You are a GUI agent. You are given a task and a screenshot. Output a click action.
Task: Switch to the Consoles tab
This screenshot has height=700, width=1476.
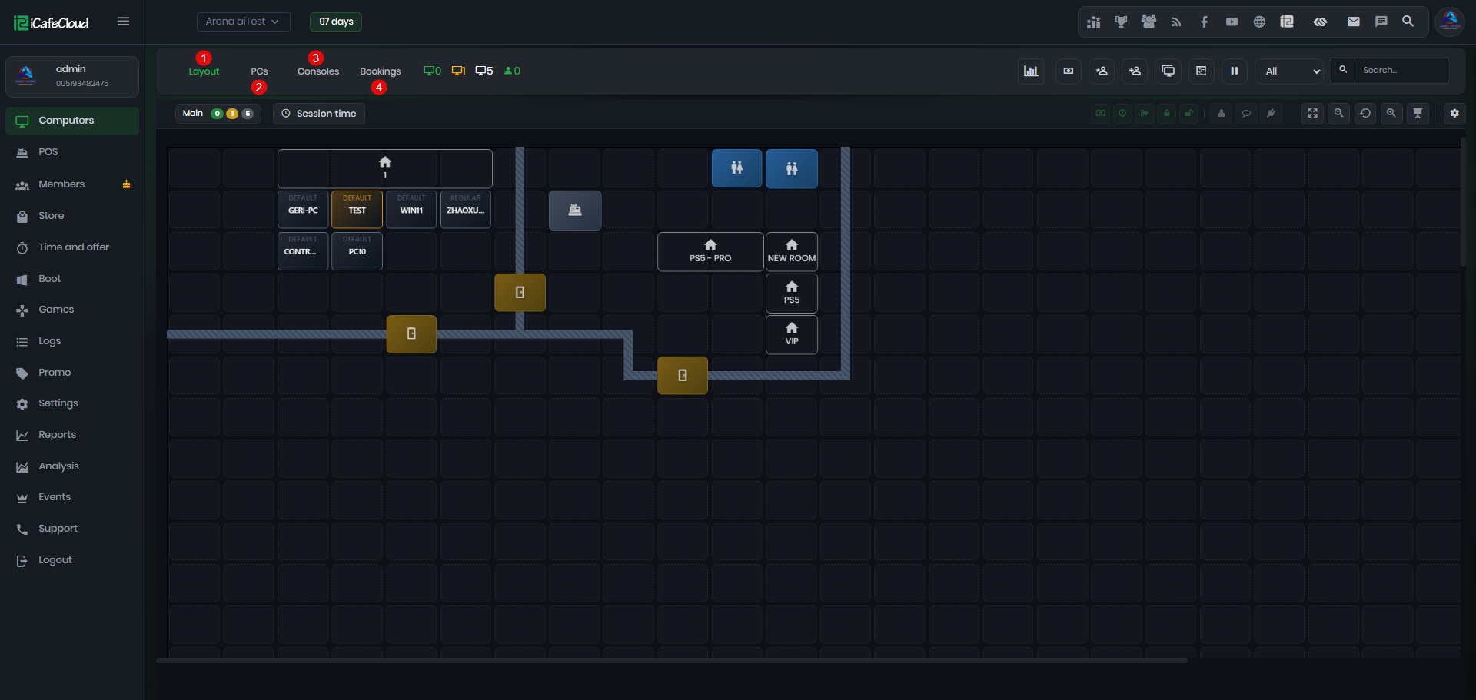[x=318, y=71]
